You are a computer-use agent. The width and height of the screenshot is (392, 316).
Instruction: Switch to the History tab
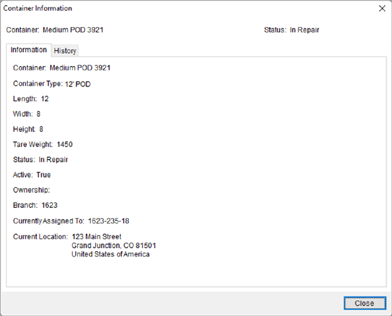tap(65, 51)
